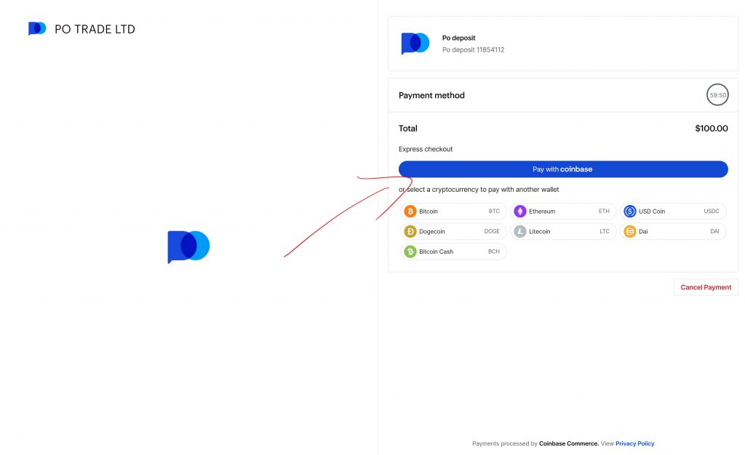The height and width of the screenshot is (455, 745).
Task: Click the Dogecoin gold icon
Action: pyautogui.click(x=410, y=232)
